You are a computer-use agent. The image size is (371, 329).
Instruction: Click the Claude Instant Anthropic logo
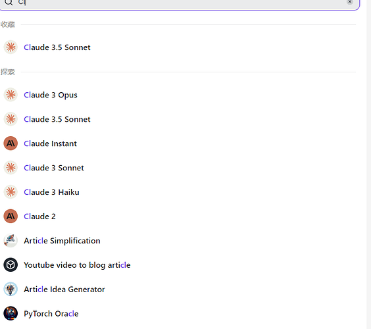click(x=11, y=143)
